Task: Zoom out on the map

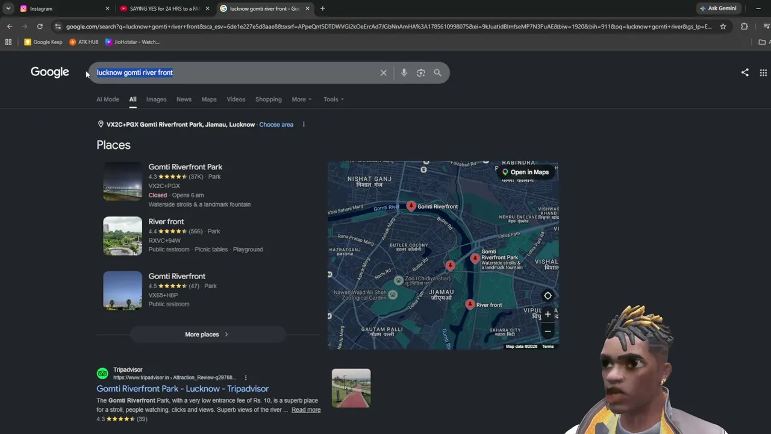Action: click(x=548, y=331)
